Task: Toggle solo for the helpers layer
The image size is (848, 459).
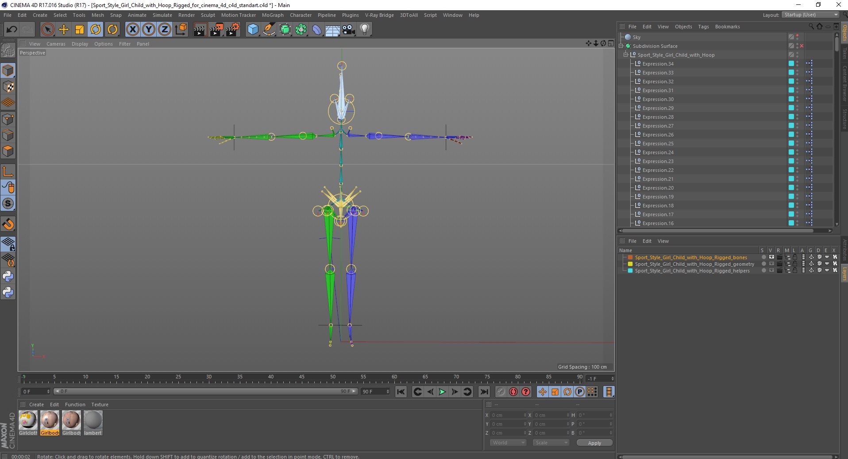Action: click(763, 270)
